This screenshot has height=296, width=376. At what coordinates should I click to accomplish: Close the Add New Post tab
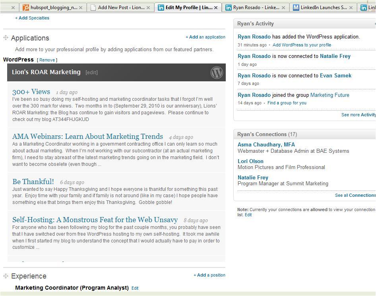[149, 8]
